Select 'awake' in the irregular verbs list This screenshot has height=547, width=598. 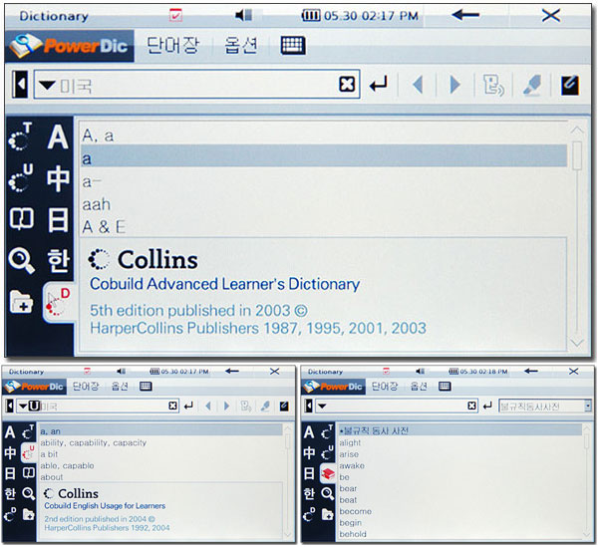(460, 465)
